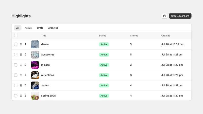The height and width of the screenshot is (114, 203).
Task: Click the drag handle of the spring 2025 row
Action: pyautogui.click(x=21, y=96)
